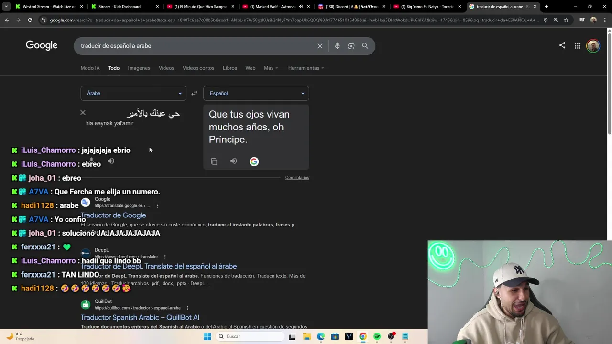Viewport: 612px width, 344px height.
Task: Open the DeepL Translate result link
Action: click(159, 266)
